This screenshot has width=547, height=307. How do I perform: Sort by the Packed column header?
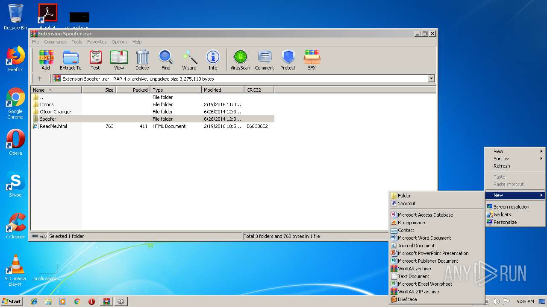[133, 90]
